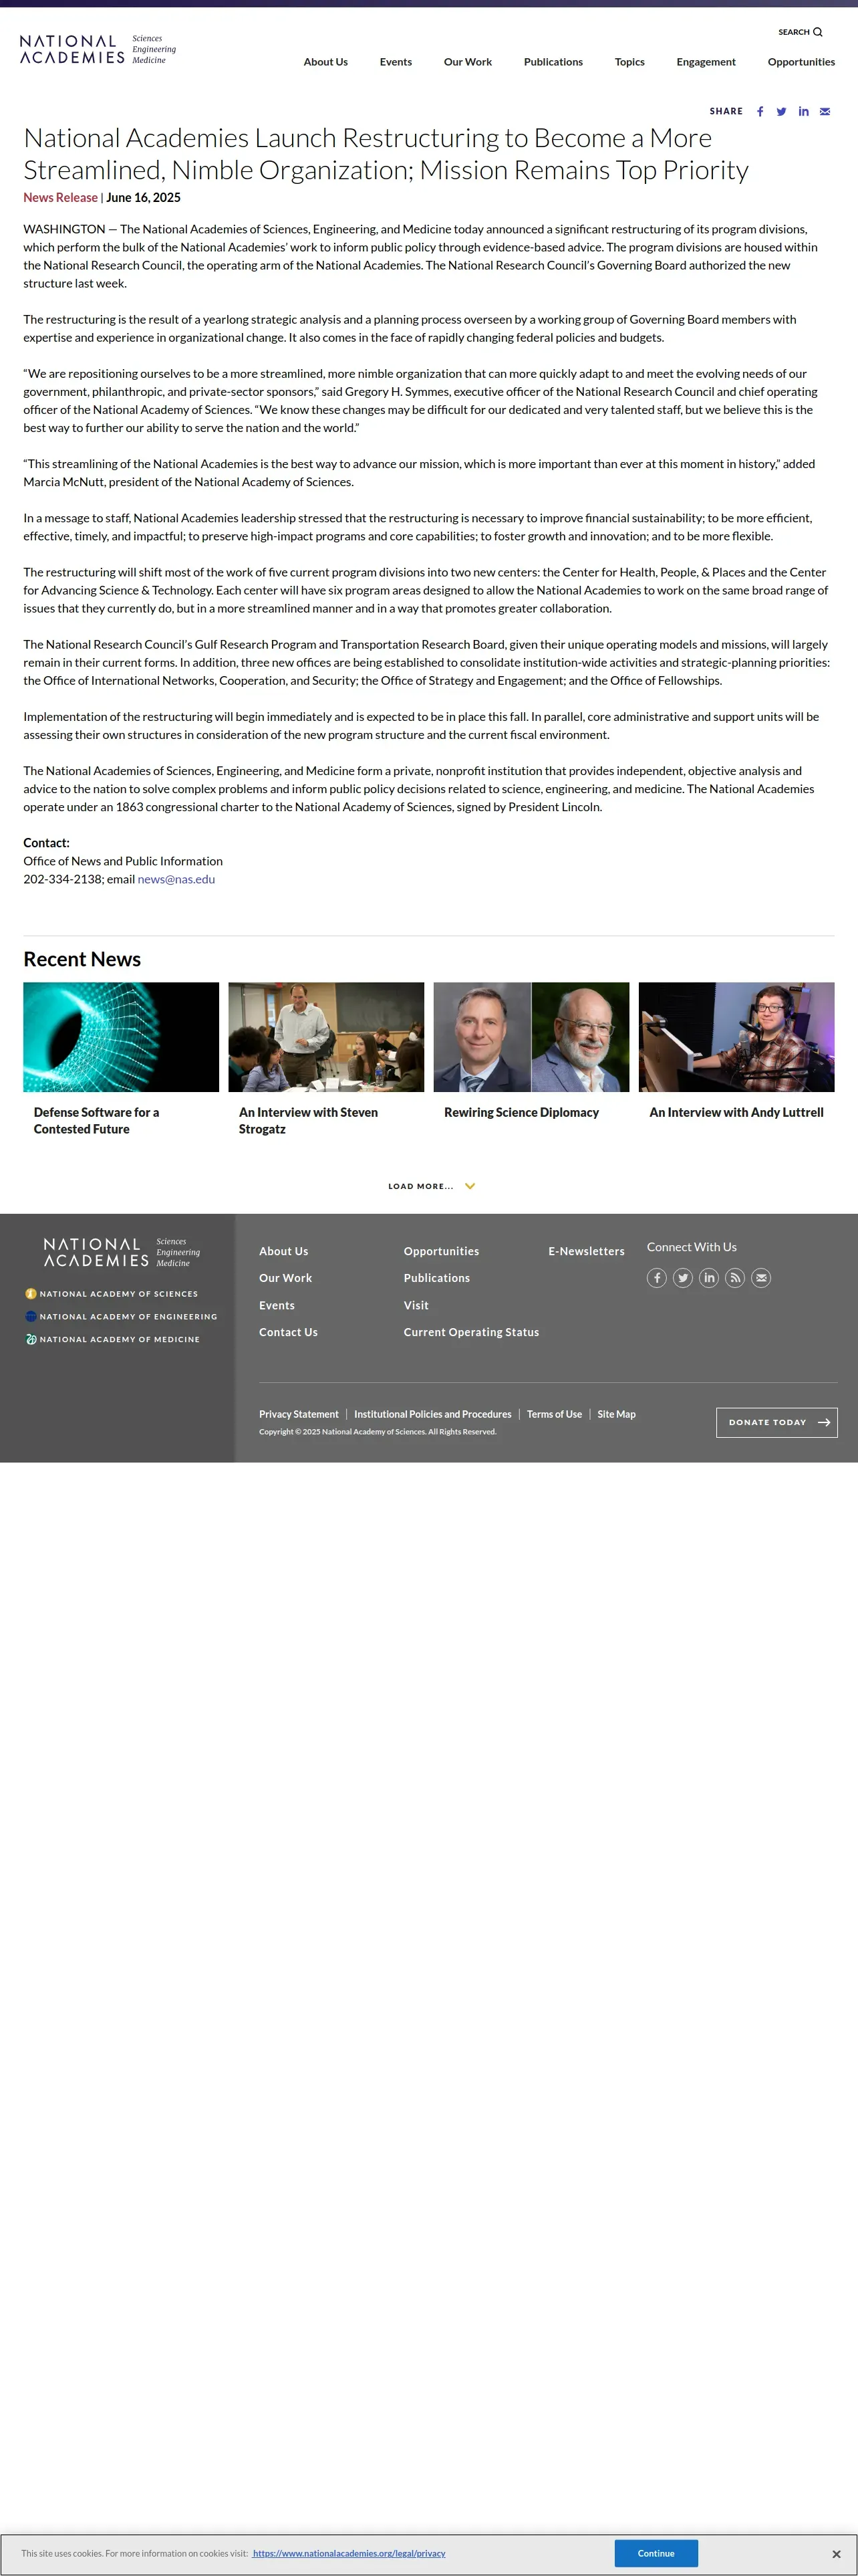858x2576 pixels.
Task: Open Defense Software article thumbnail
Action: pyautogui.click(x=121, y=1037)
